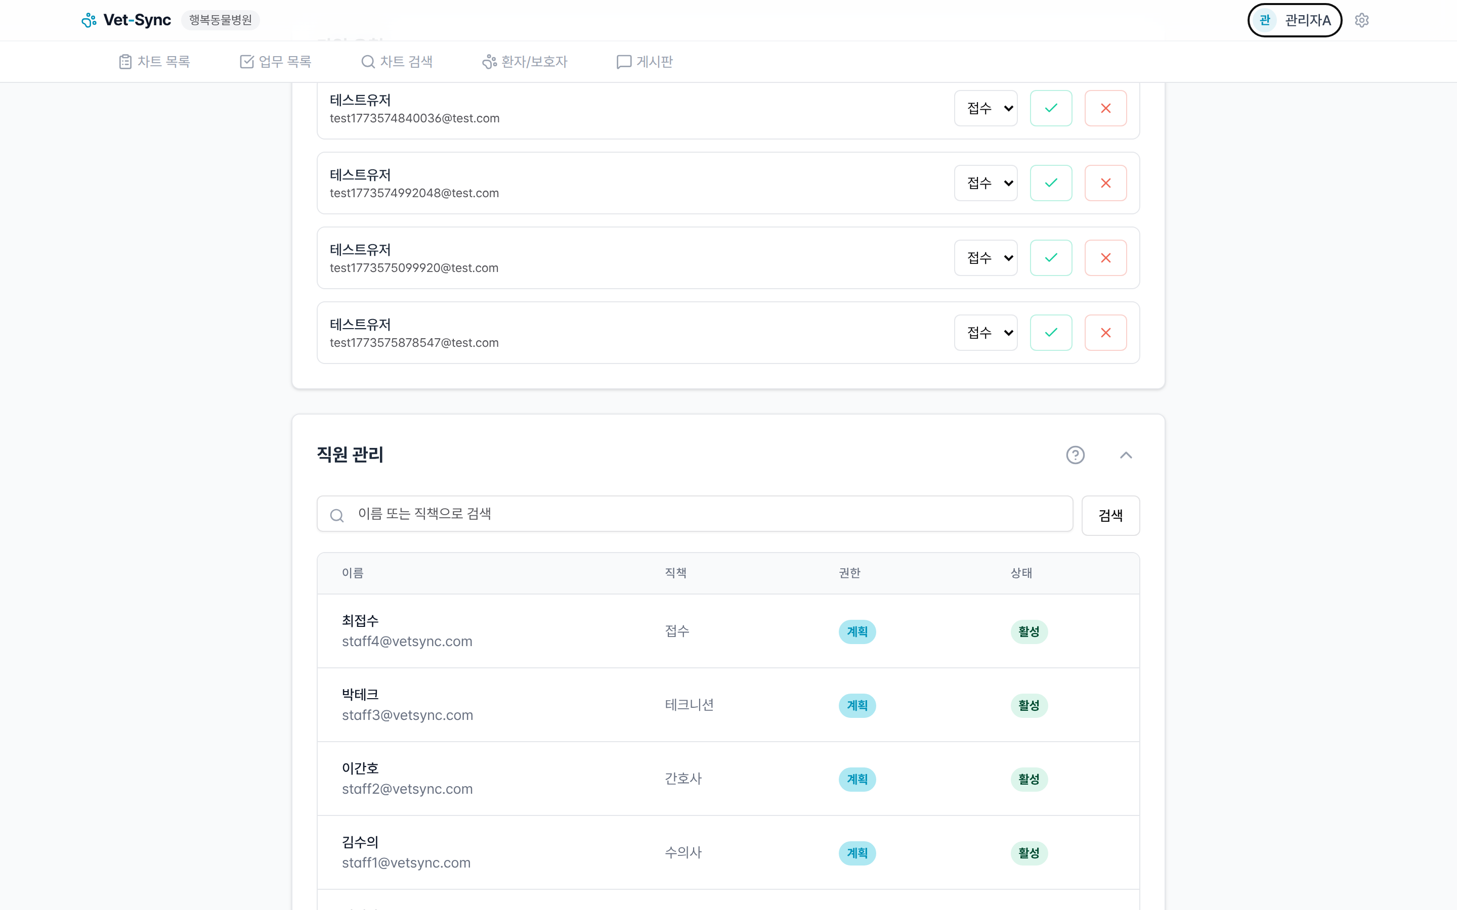Open role dropdown for test1773574840036
Screen dimensions: 1457x910
point(985,108)
